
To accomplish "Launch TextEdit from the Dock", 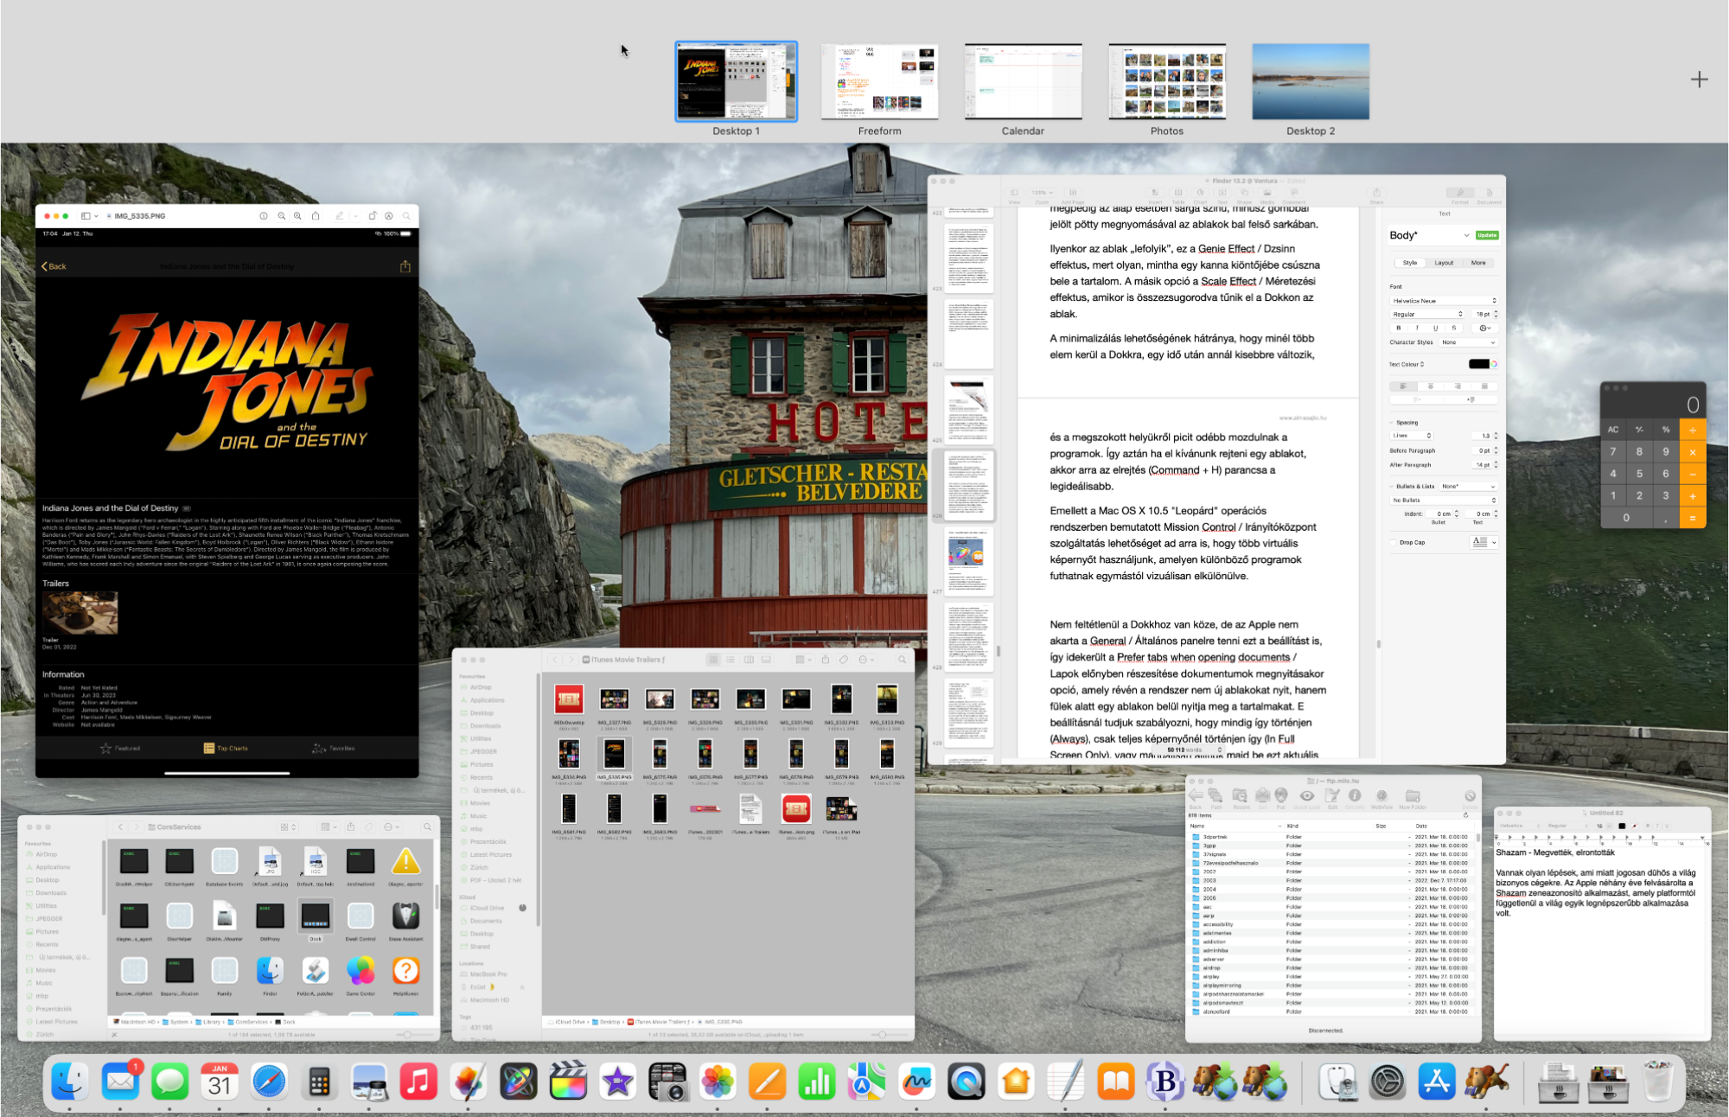I will tap(1065, 1082).
